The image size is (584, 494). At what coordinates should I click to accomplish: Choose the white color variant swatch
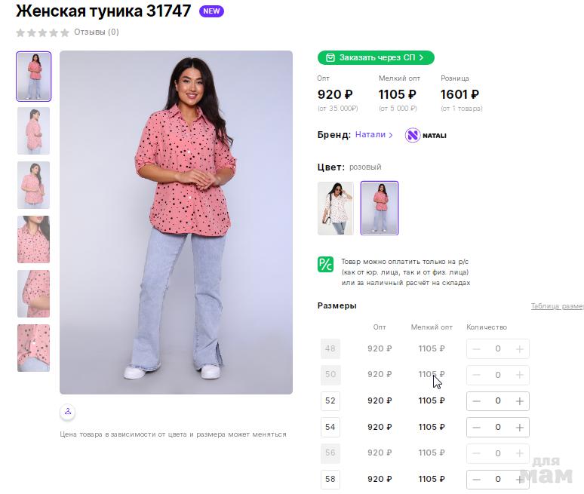tap(336, 208)
